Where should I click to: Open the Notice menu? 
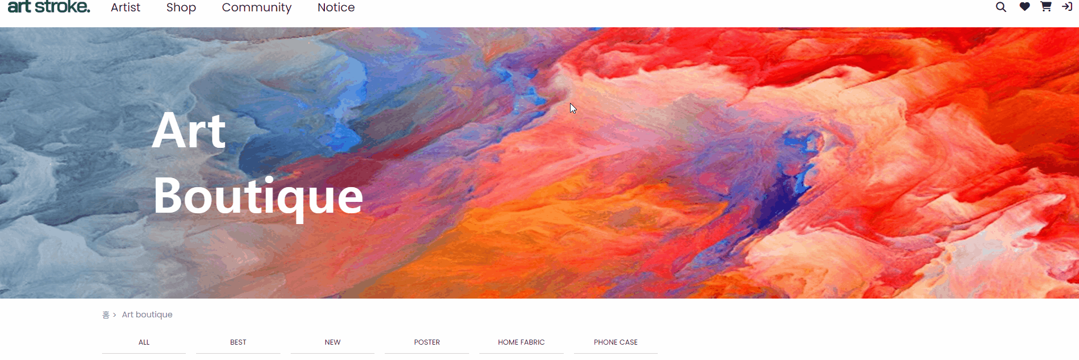point(336,7)
